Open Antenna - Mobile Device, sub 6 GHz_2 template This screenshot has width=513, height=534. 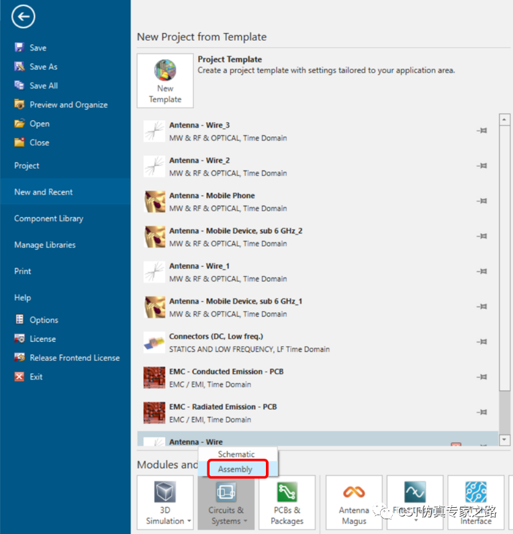tap(318, 237)
